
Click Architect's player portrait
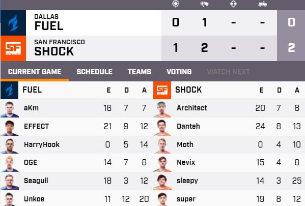coord(162,109)
